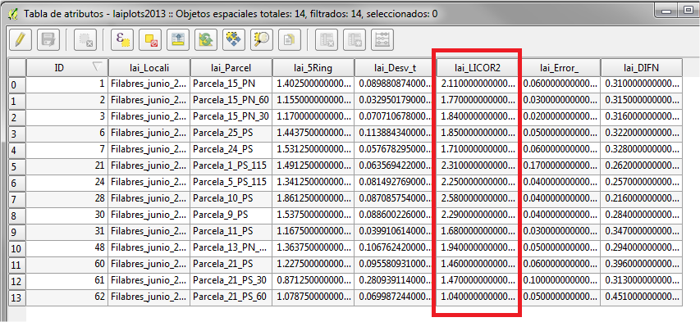700x322 pixels.
Task: Click the New column icon
Action: [355, 40]
